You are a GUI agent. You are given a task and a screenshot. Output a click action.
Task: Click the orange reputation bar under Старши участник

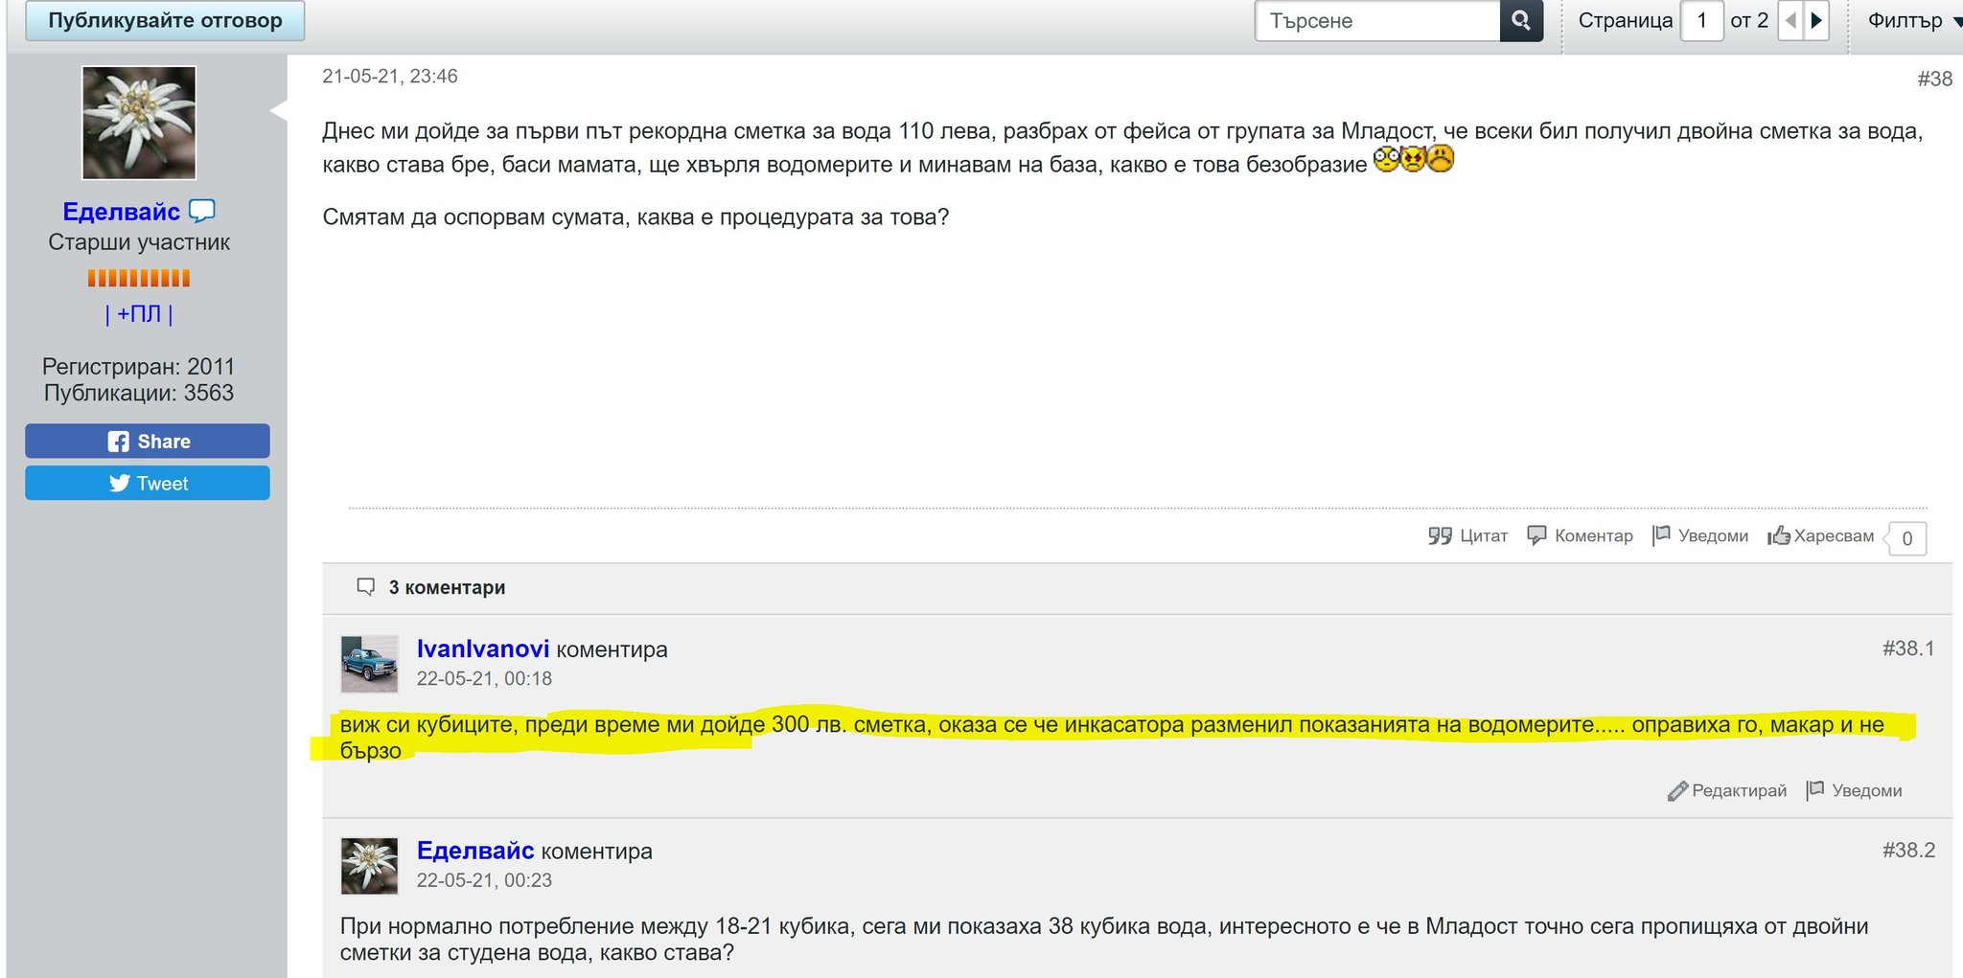(x=139, y=279)
